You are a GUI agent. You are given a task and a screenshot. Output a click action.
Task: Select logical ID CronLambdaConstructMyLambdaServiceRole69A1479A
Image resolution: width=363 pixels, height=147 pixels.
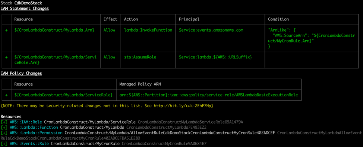(190, 122)
